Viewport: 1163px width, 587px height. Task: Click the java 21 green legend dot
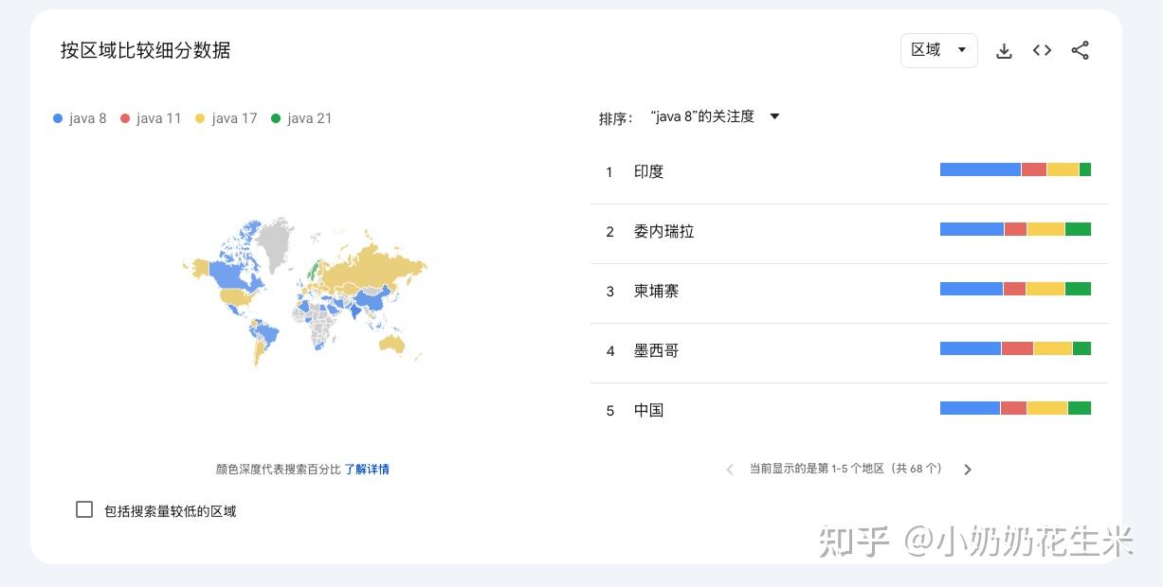point(275,117)
